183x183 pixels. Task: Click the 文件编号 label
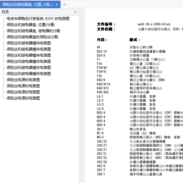point(106,24)
